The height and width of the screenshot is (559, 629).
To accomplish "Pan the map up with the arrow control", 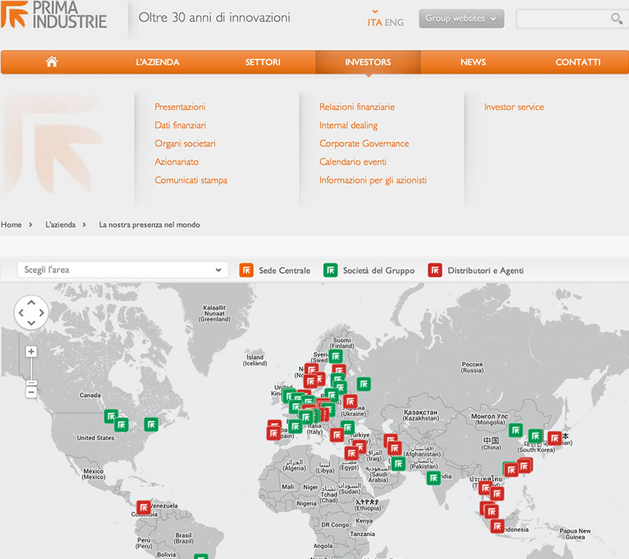I will (31, 303).
